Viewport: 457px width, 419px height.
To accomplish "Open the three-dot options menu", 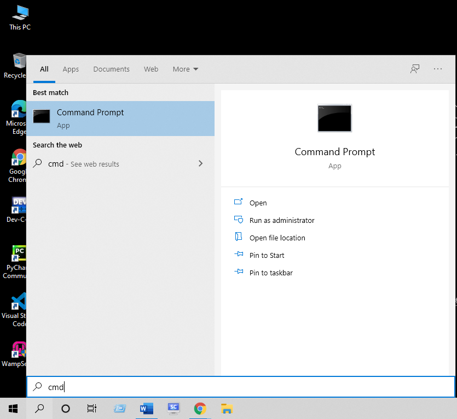I will (x=438, y=69).
